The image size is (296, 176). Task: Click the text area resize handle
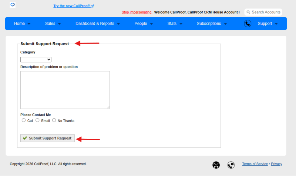click(108, 107)
